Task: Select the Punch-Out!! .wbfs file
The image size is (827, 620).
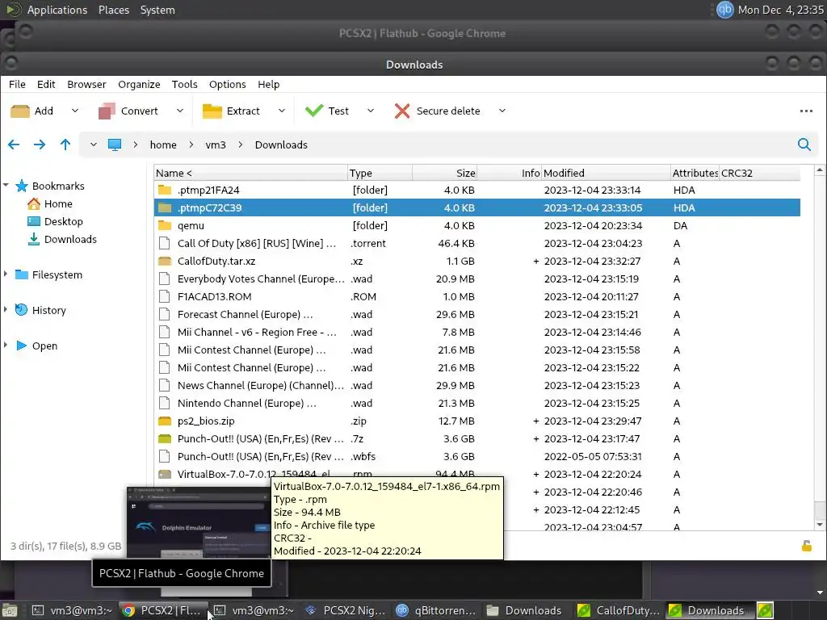Action: point(476,457)
